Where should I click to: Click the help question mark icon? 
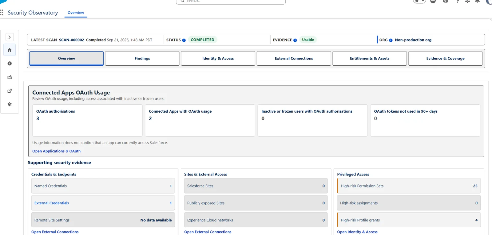pyautogui.click(x=458, y=1)
